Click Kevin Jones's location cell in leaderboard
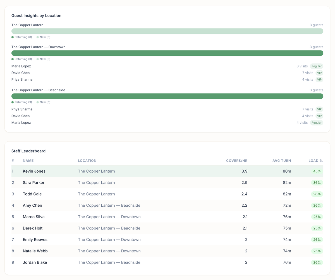 [96, 171]
